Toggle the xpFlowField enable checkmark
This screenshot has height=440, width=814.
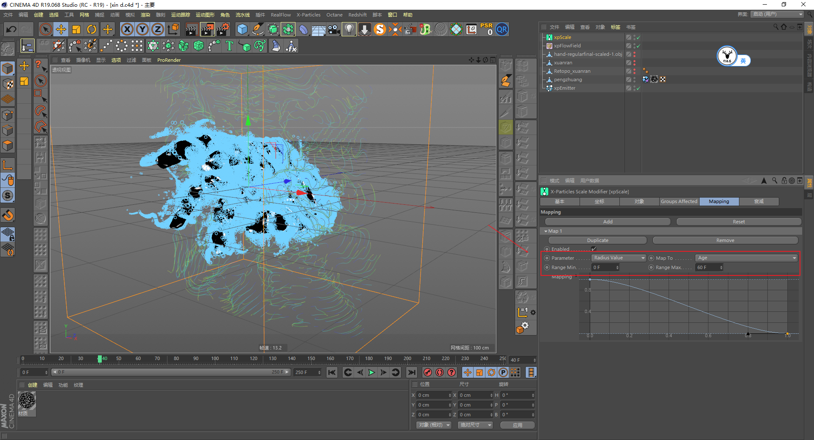(638, 46)
